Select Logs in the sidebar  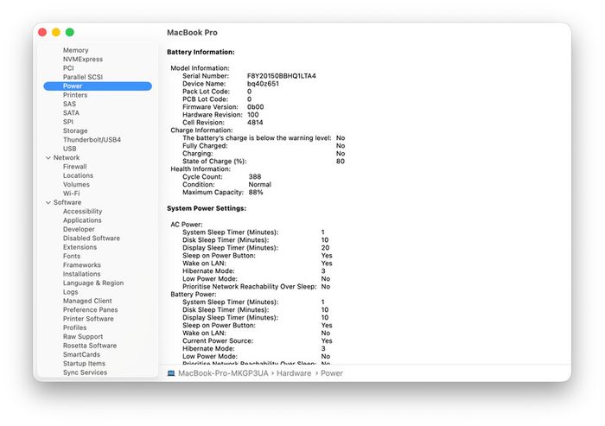(71, 292)
